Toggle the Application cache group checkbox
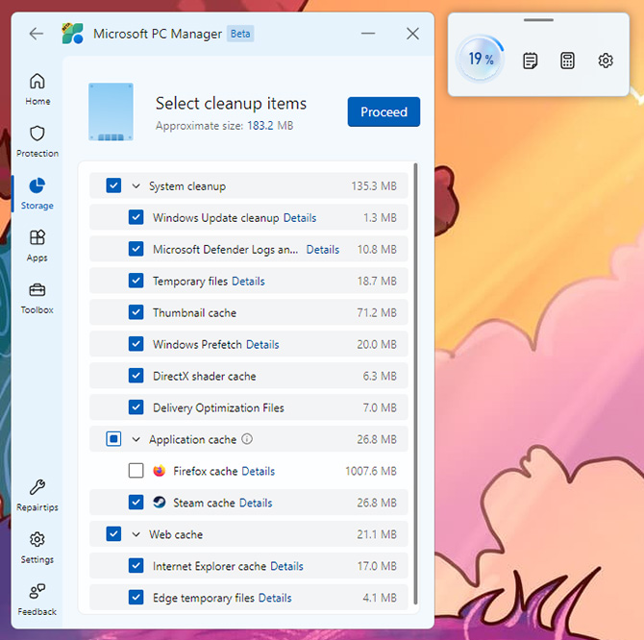 coord(113,439)
